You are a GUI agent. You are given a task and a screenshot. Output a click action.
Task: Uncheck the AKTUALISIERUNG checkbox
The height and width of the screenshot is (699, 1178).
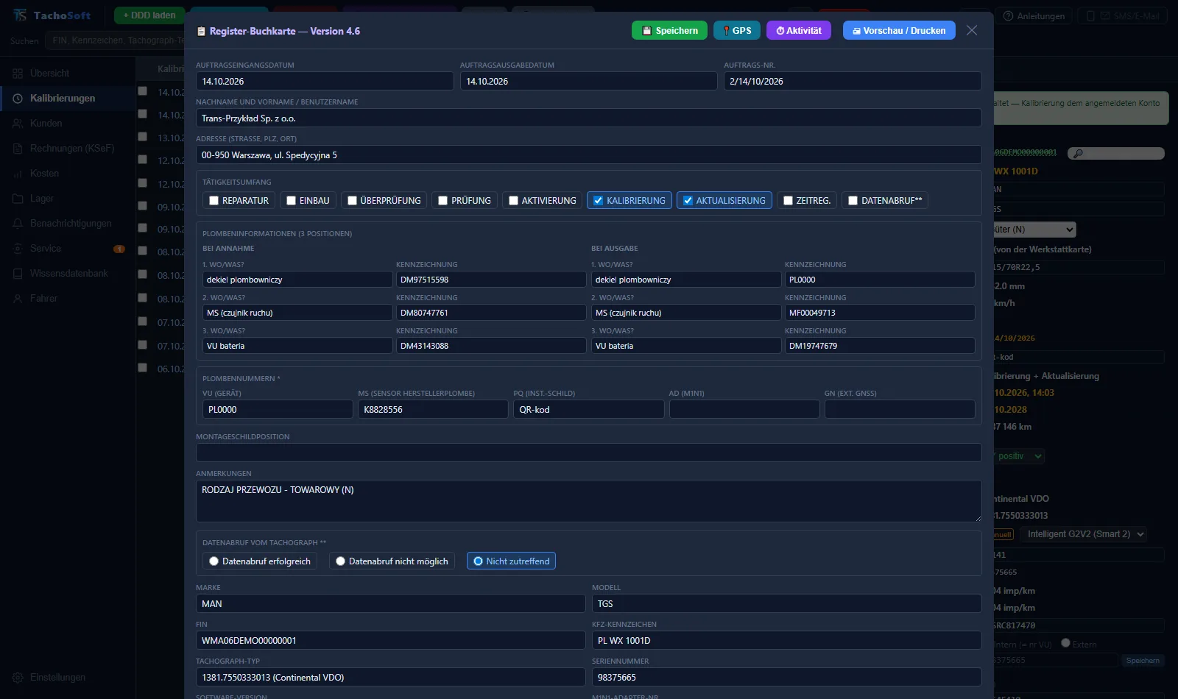pyautogui.click(x=688, y=200)
